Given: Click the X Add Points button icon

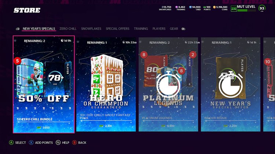Looking at the screenshot, I should [x=31, y=142].
